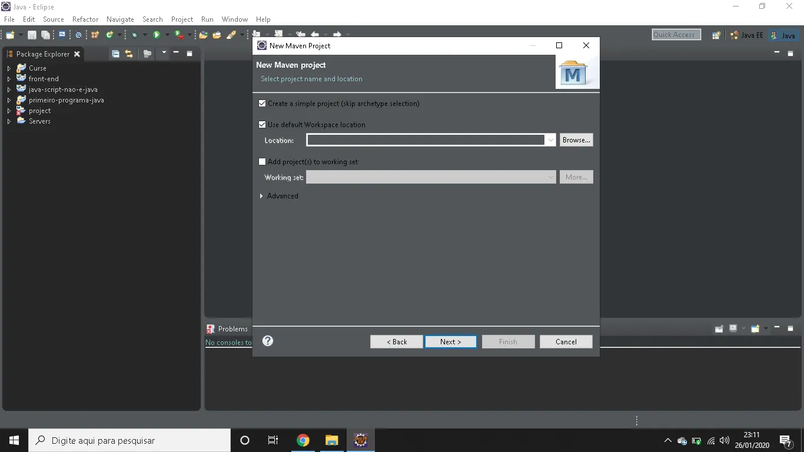
Task: Minimize the Package Explorer view
Action: 176,53
